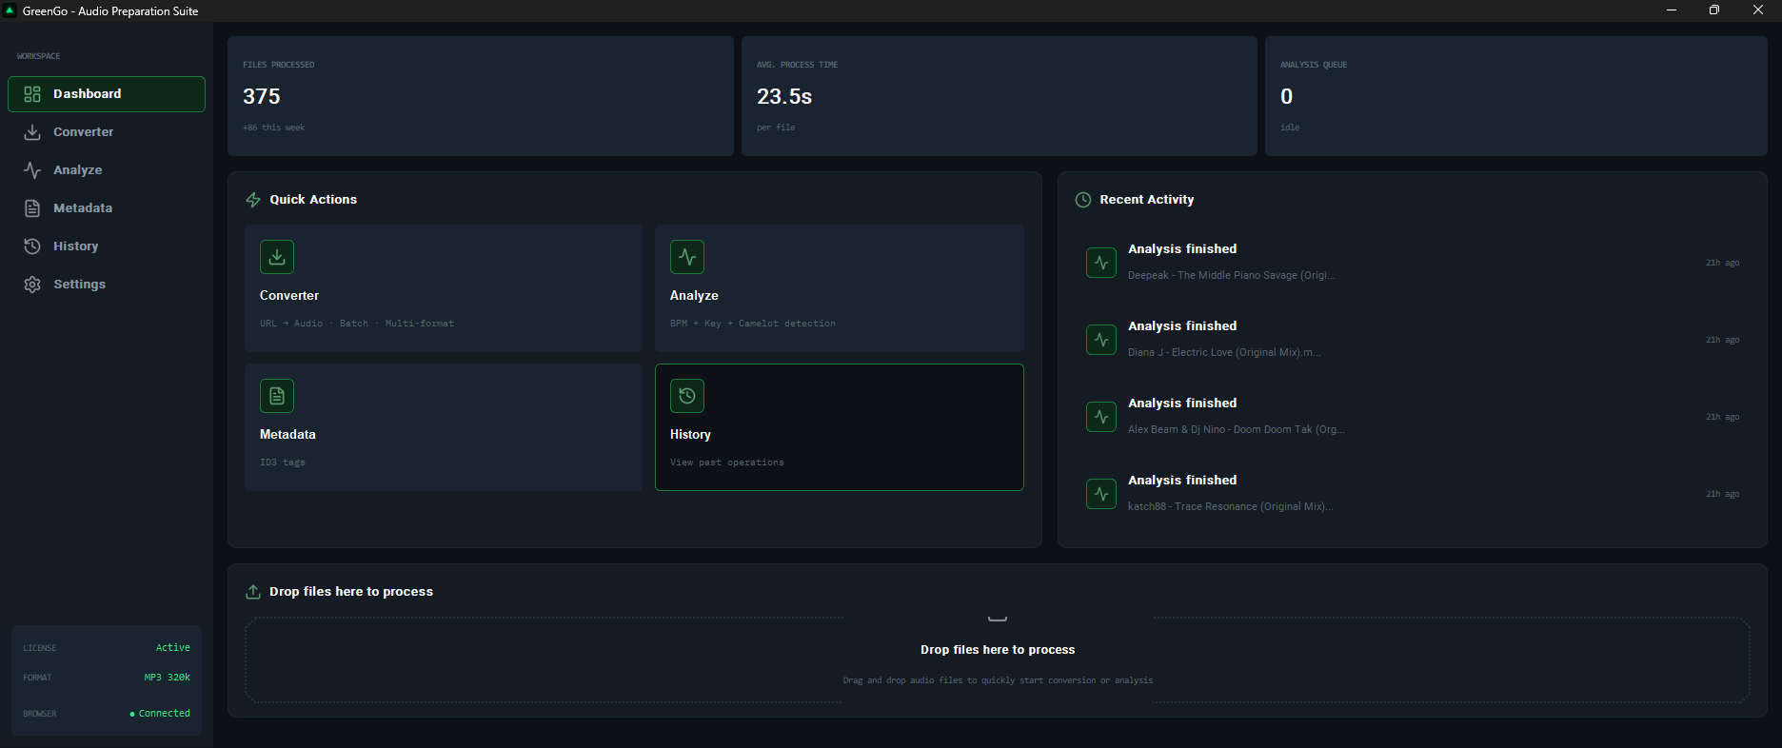Image resolution: width=1782 pixels, height=748 pixels.
Task: Click the Converter download icon in sidebar
Action: pyautogui.click(x=32, y=132)
